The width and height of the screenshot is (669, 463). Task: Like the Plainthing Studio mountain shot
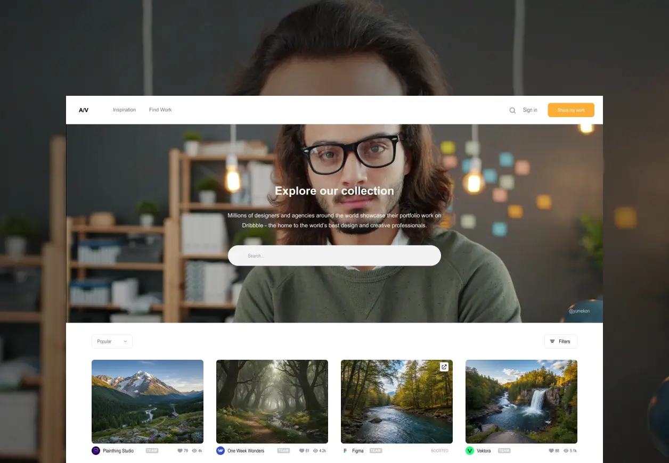[180, 450]
